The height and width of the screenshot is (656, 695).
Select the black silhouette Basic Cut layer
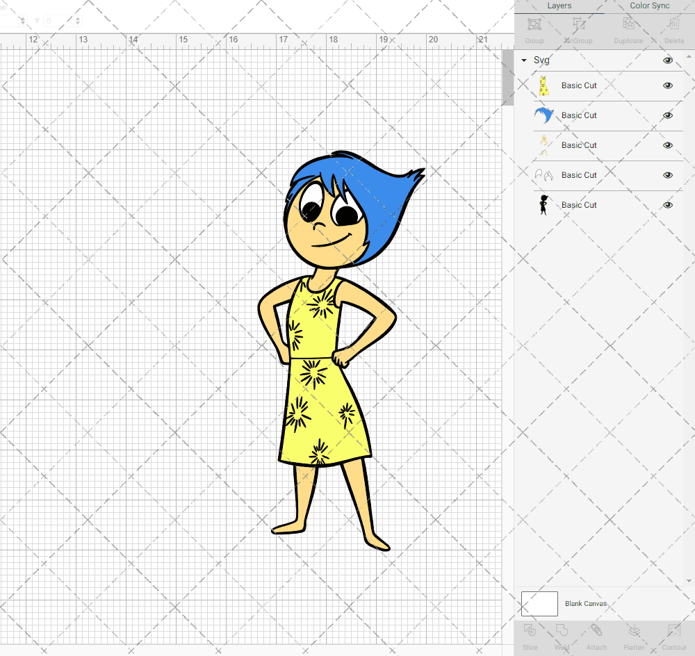(x=578, y=205)
